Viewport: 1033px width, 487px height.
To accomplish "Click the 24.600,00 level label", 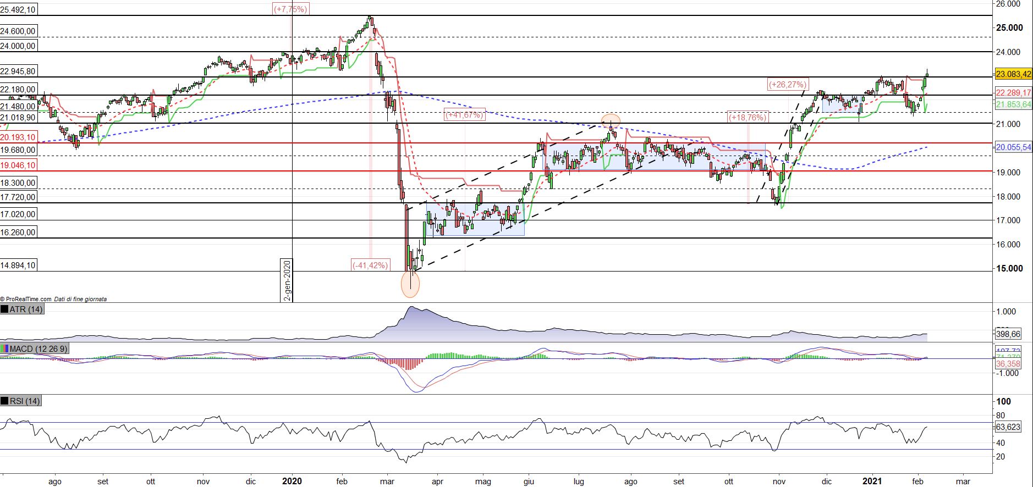I will point(18,31).
